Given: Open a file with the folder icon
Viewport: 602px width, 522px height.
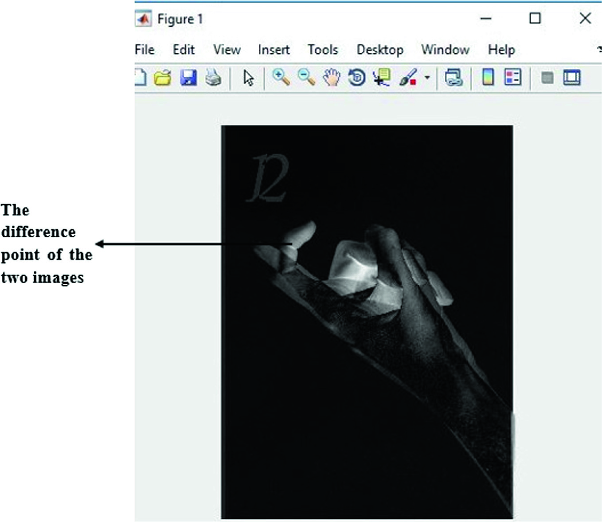Looking at the screenshot, I should click(163, 78).
